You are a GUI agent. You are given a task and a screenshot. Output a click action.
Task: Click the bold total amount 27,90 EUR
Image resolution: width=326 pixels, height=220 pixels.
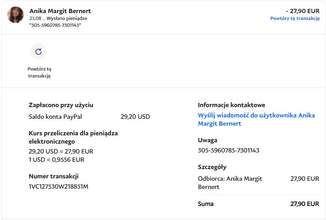[x=304, y=204]
